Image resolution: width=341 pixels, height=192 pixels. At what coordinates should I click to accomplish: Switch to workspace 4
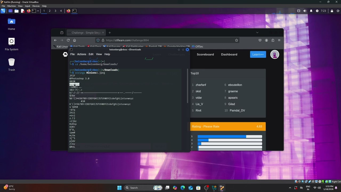click(x=61, y=11)
